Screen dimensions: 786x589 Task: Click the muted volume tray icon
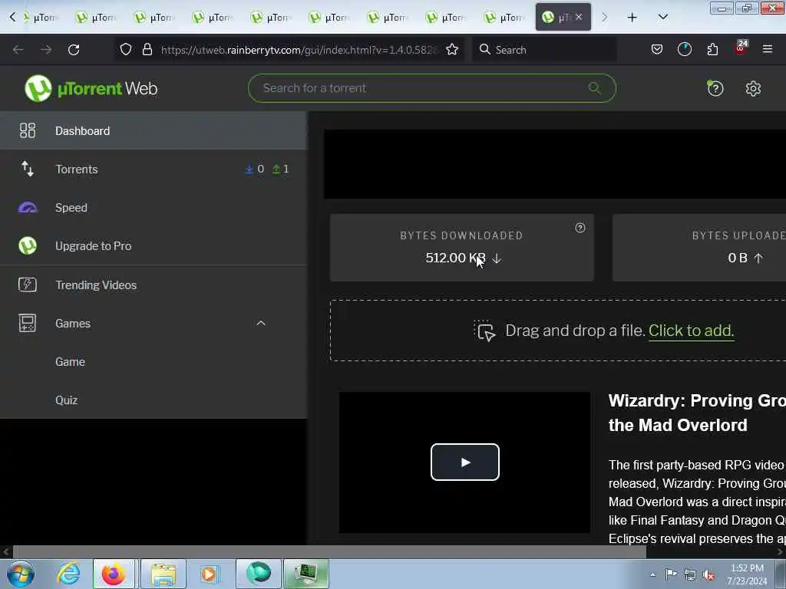[708, 575]
